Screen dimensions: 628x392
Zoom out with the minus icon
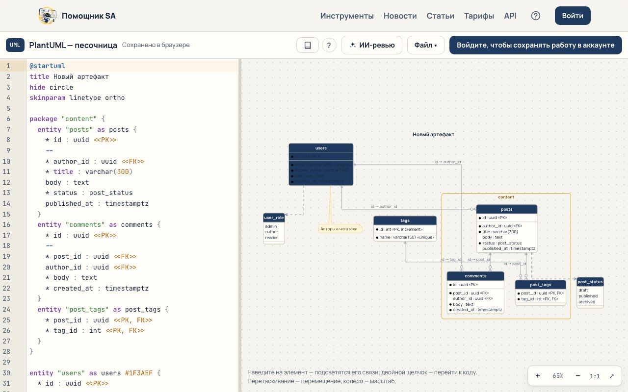(x=578, y=376)
